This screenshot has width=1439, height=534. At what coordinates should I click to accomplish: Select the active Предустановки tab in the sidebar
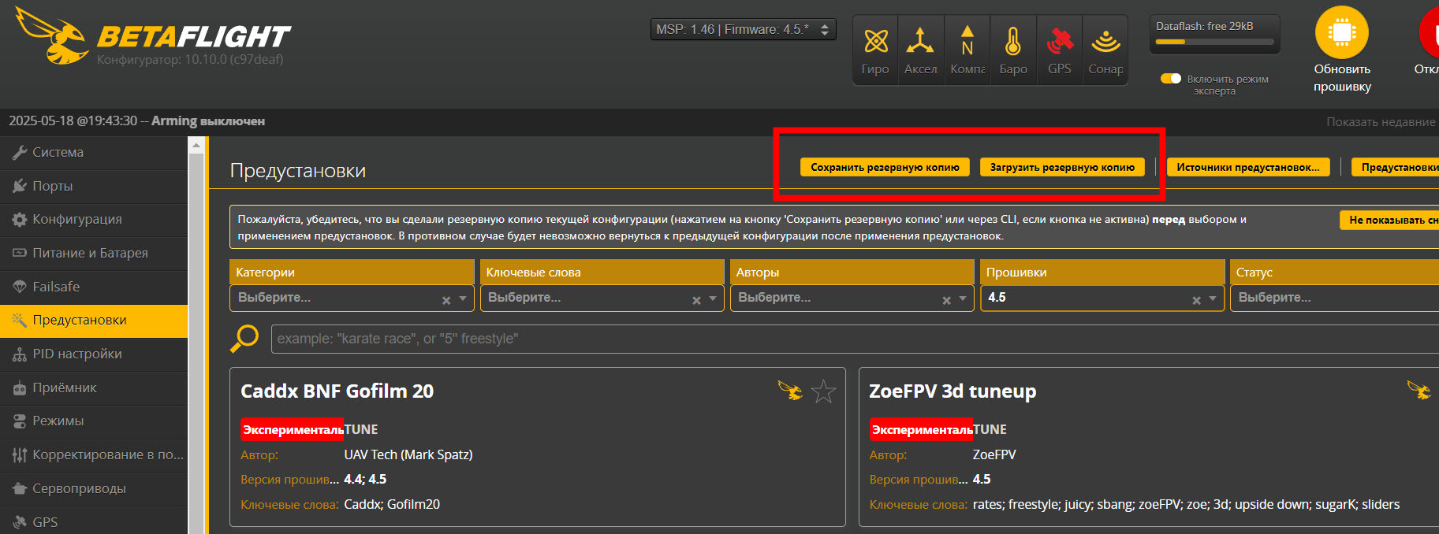(x=94, y=321)
